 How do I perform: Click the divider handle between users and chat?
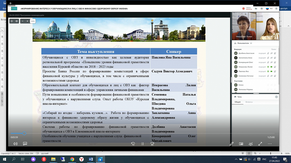coord(256,93)
